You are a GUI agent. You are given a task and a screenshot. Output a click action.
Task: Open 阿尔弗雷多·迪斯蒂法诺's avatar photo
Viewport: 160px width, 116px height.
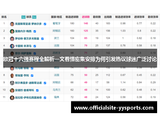[12, 83]
